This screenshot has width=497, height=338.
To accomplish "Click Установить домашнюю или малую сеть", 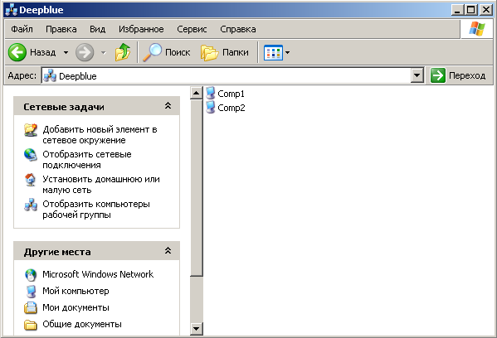I will [x=101, y=185].
